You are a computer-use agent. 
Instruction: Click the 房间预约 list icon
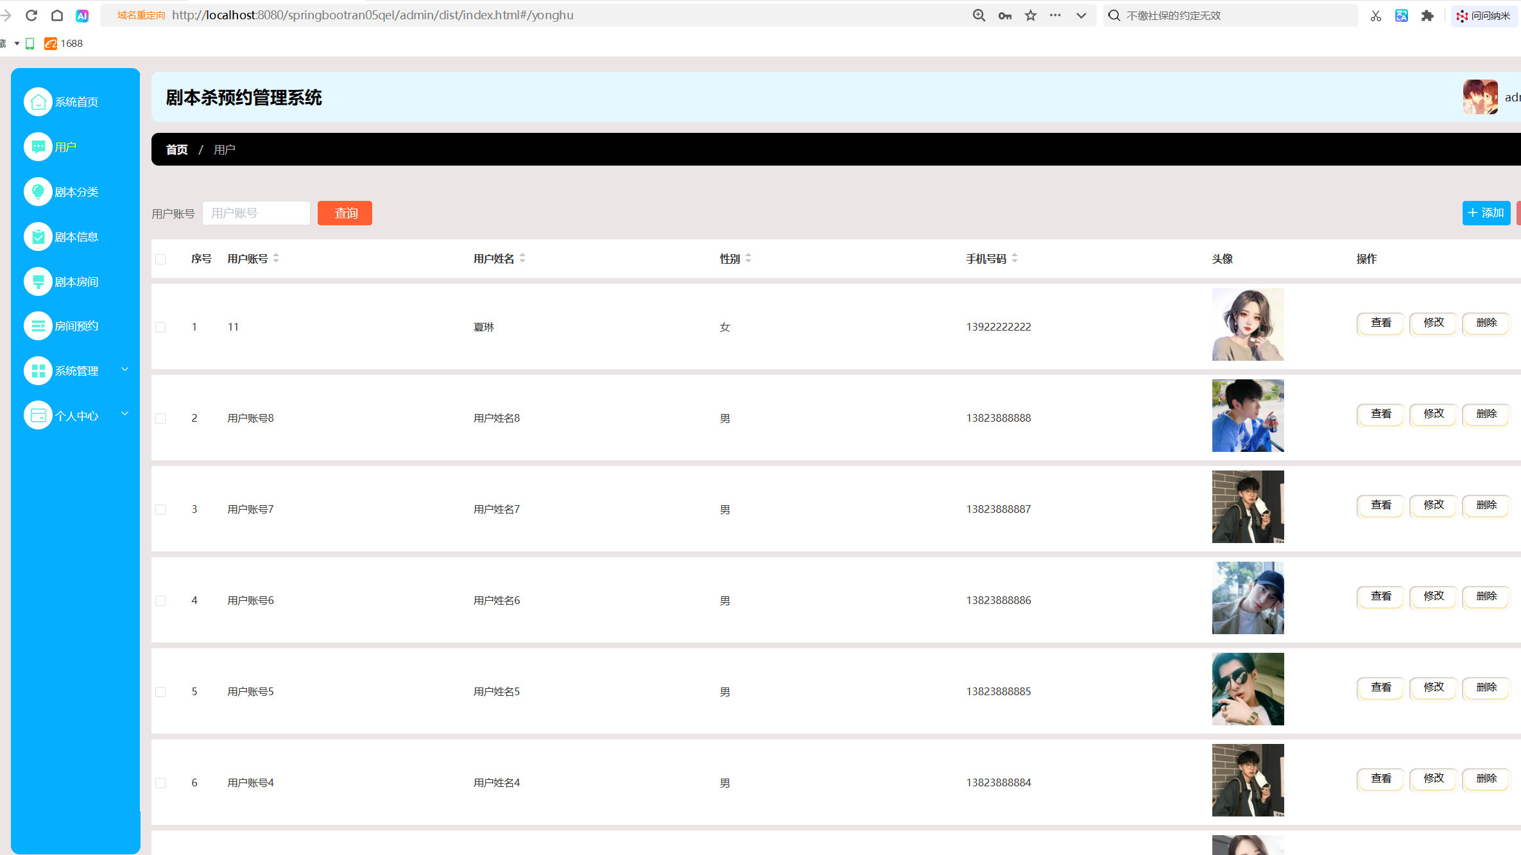pos(38,326)
